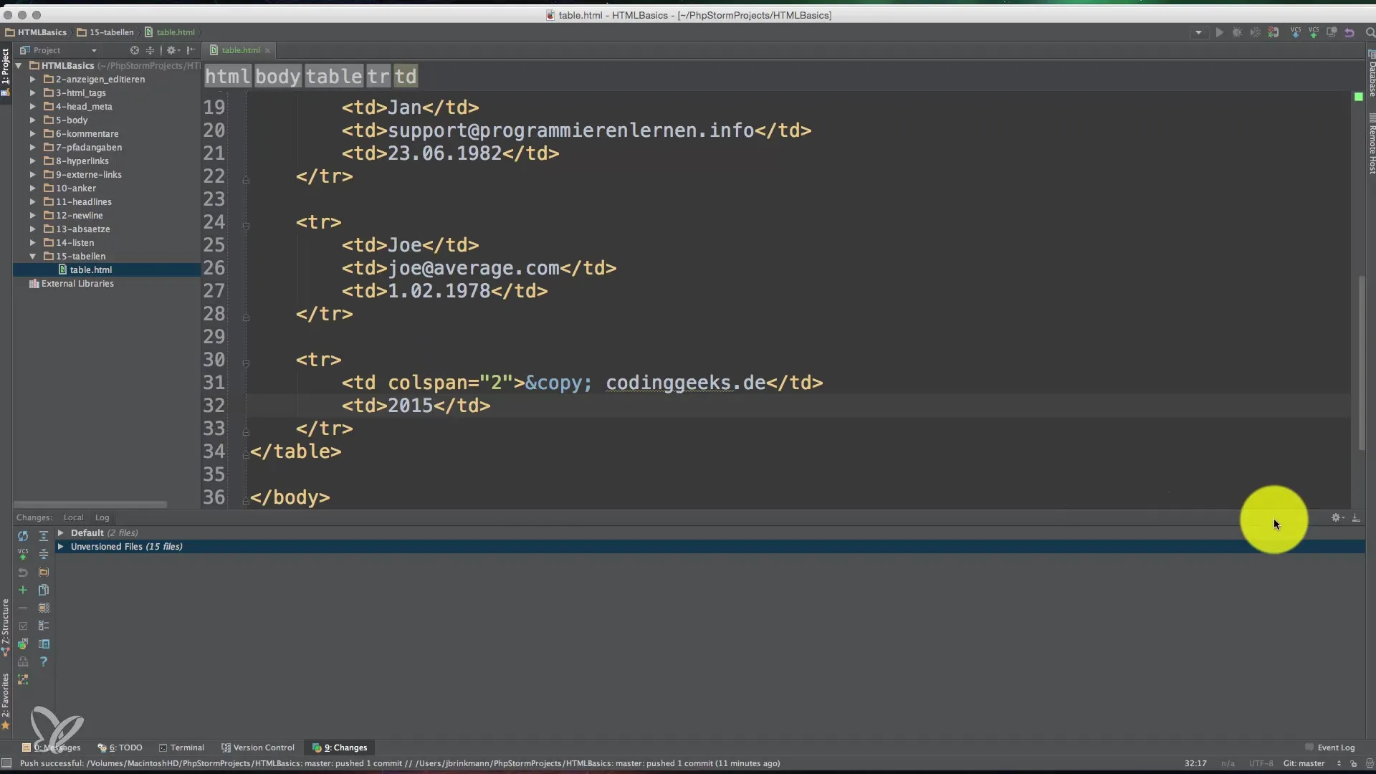Hide the Changes panel via download-arrow icon
The image size is (1376, 774).
pyautogui.click(x=1356, y=517)
